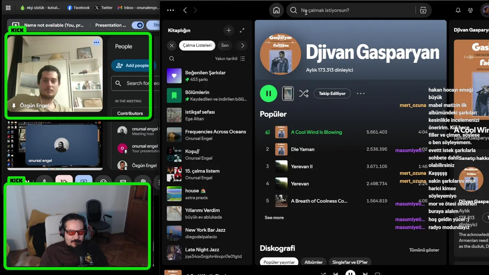
Task: Select the Single'lar ve EP'ler tab
Action: [x=350, y=262]
